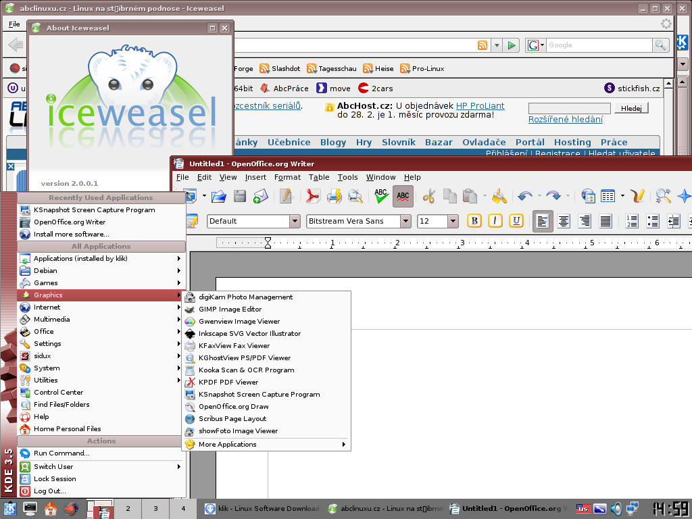692x519 pixels.
Task: Open the HP ProLiant link
Action: [x=480, y=106]
